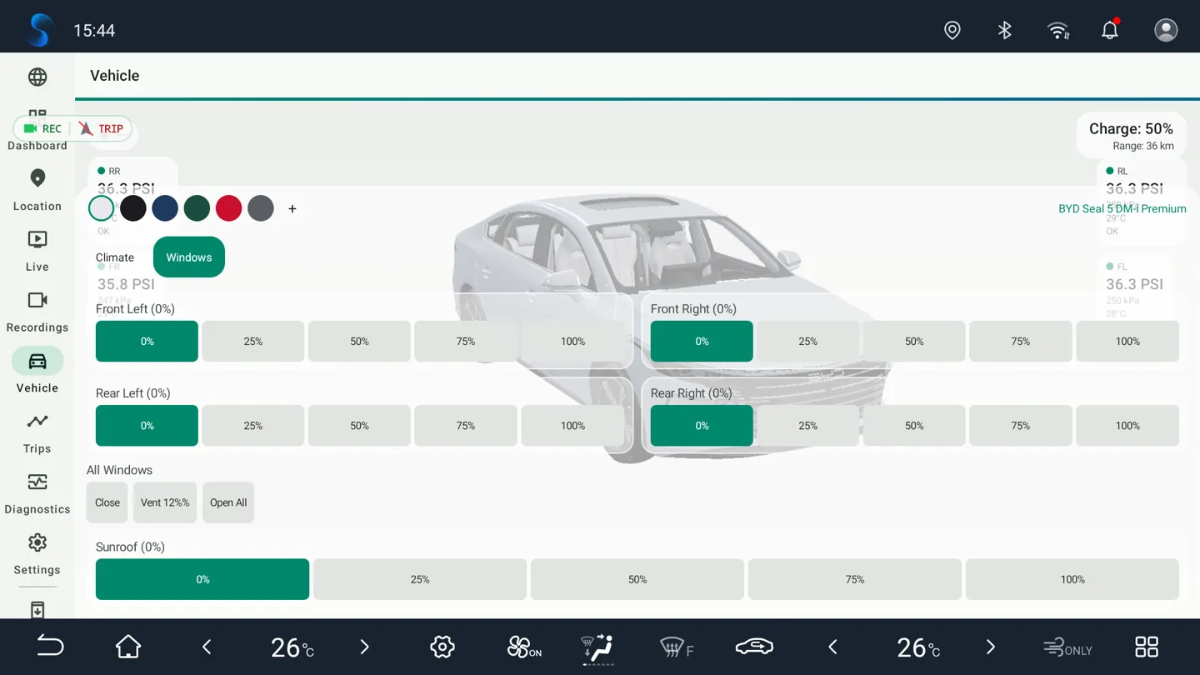This screenshot has width=1200, height=675.
Task: Tap the Open All windows button
Action: (228, 502)
